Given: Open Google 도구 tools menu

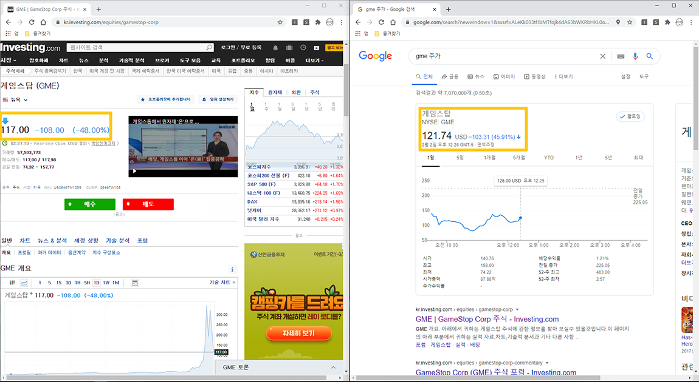Looking at the screenshot, I should tap(644, 76).
